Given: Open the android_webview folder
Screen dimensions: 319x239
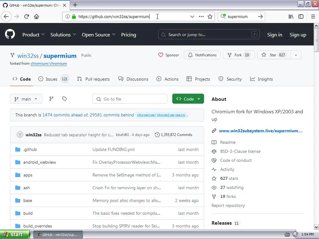Looking at the screenshot, I should coord(40,162).
